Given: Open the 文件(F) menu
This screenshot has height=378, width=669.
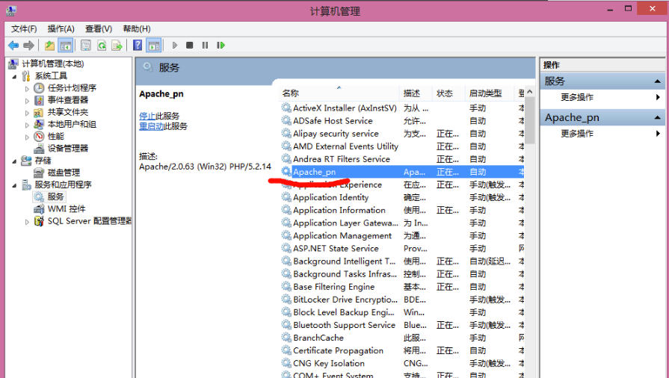Looking at the screenshot, I should coord(24,28).
